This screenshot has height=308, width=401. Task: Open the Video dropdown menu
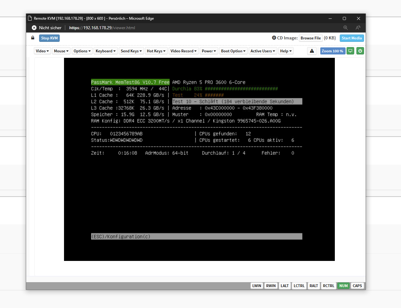42,51
